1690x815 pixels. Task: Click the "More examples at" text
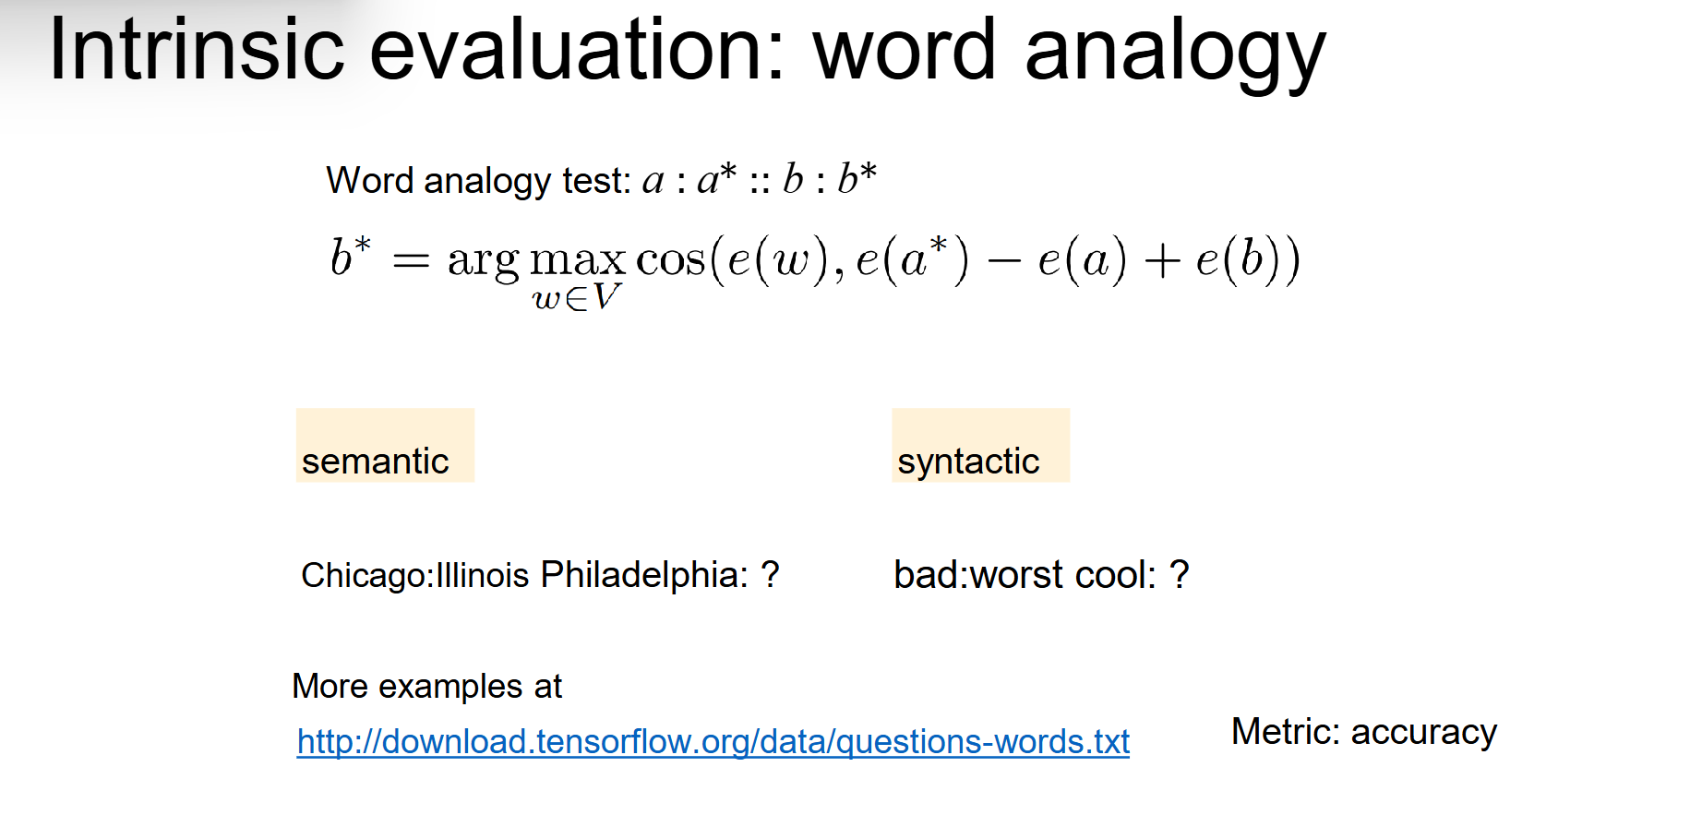pos(426,687)
